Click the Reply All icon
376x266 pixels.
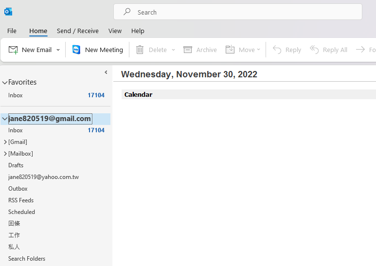tap(315, 50)
